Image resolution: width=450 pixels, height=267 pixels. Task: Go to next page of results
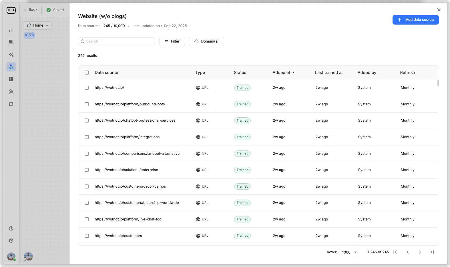[420, 252]
